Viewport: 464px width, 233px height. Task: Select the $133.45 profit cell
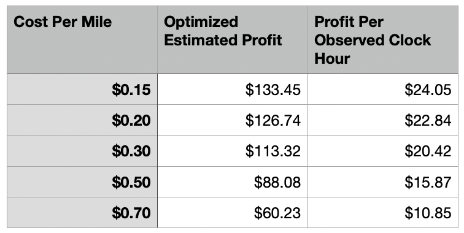click(x=233, y=89)
